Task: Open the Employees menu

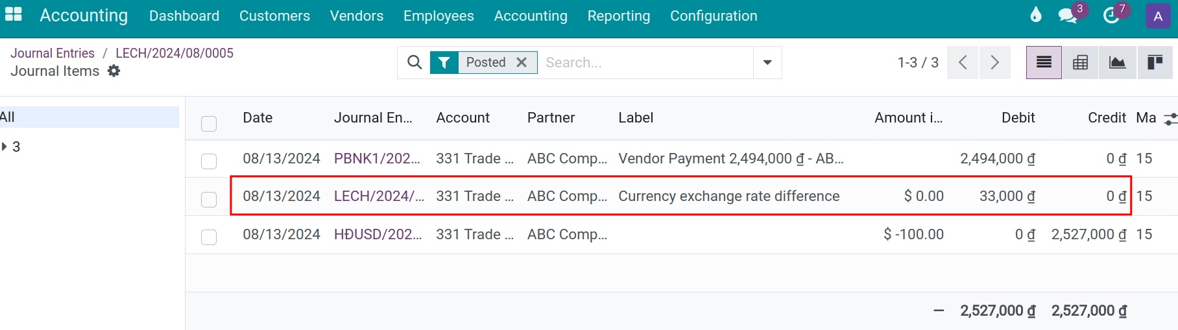Action: point(439,16)
